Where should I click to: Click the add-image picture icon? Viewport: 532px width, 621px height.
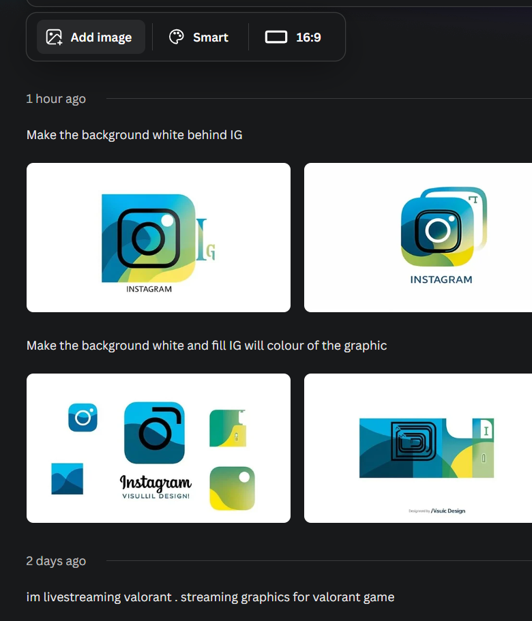tap(54, 37)
